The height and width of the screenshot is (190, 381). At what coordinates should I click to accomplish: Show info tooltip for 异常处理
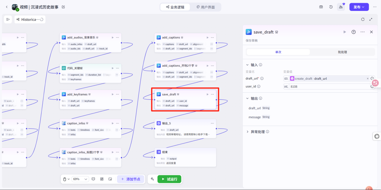pos(267,132)
